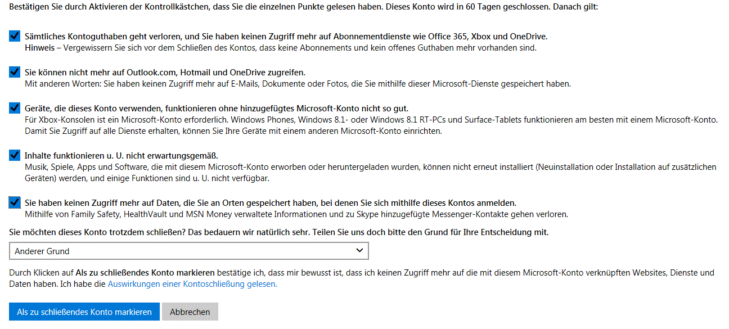Image resolution: width=729 pixels, height=329 pixels.
Task: Uncheck the Outlook.com, Hotmail und OneDrive checkbox
Action: pyautogui.click(x=15, y=72)
